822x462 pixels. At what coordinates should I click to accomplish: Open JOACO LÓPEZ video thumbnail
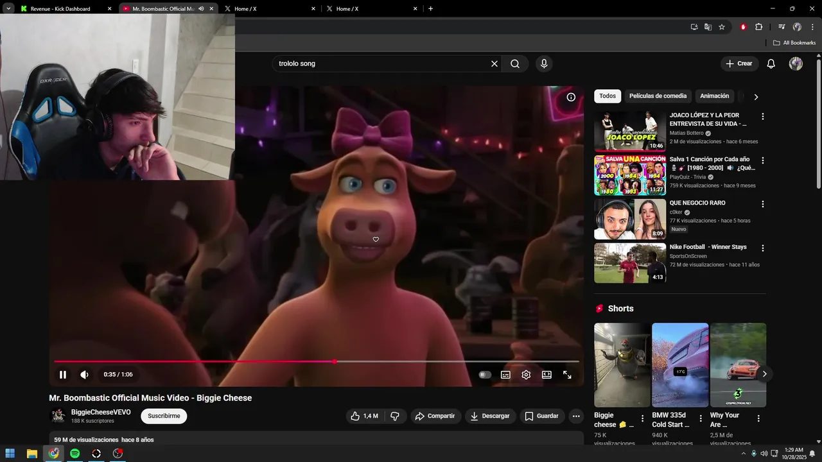pos(630,132)
